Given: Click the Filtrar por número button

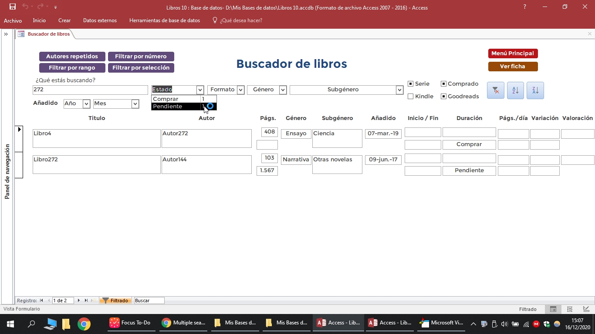Looking at the screenshot, I should 141,57.
